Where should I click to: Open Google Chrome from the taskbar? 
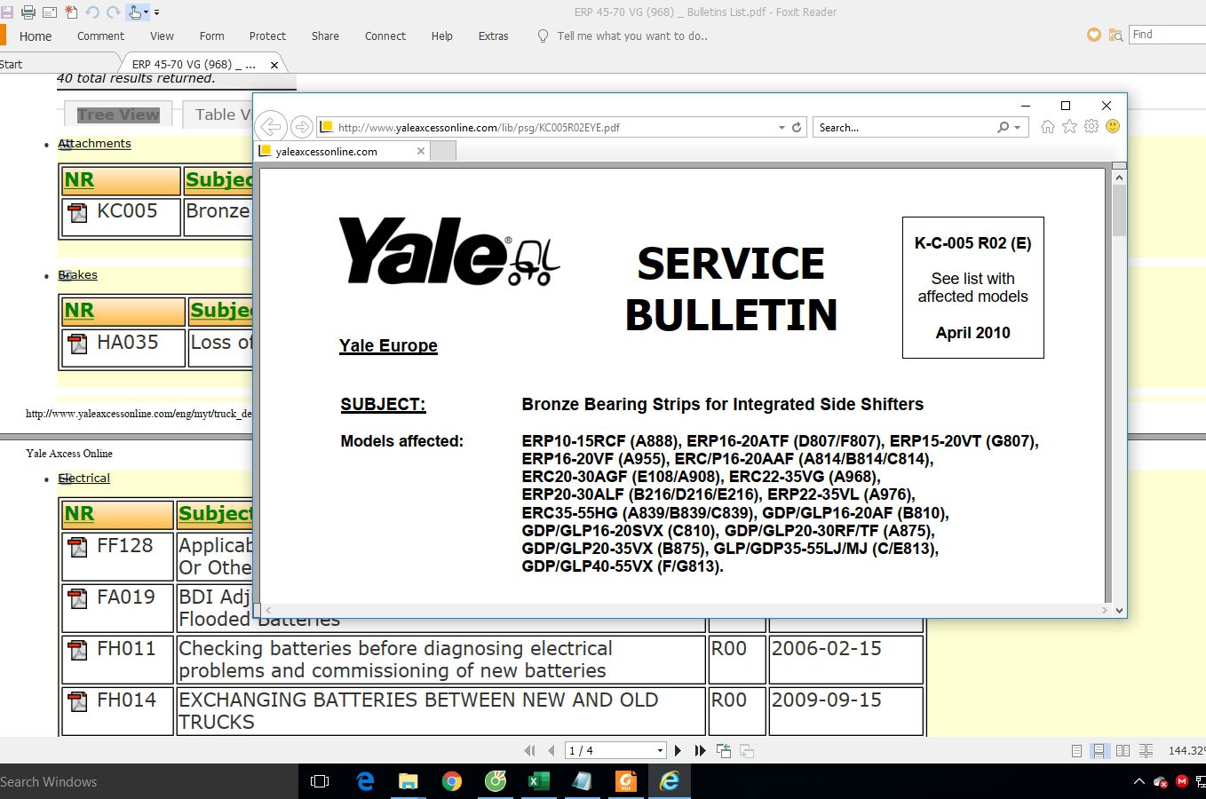452,781
